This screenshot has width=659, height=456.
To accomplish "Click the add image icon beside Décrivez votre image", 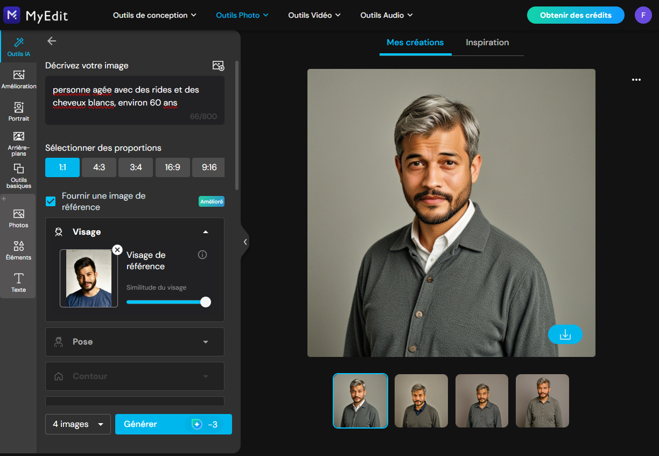I will tap(218, 66).
